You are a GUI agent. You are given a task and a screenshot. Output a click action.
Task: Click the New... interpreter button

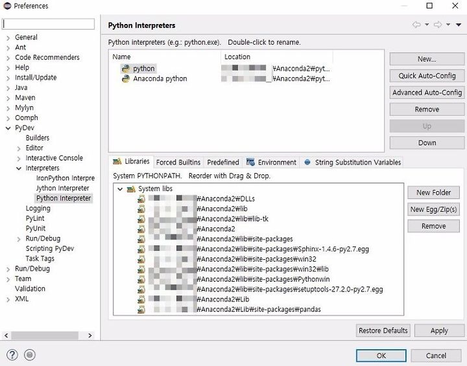[427, 59]
